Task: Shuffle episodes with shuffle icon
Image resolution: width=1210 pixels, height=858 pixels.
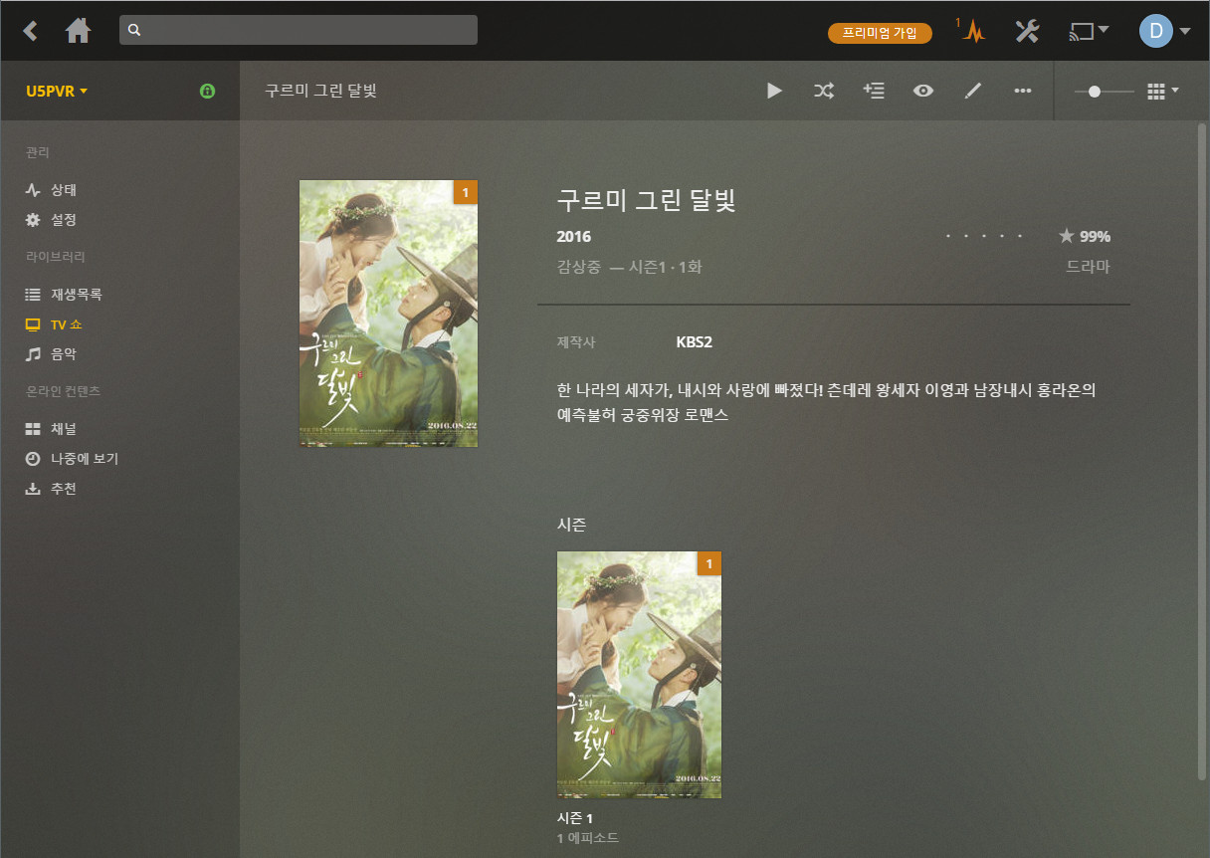Action: [x=824, y=91]
